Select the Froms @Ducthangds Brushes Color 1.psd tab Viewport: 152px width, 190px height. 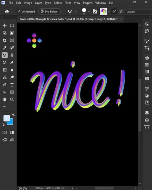(x=69, y=19)
